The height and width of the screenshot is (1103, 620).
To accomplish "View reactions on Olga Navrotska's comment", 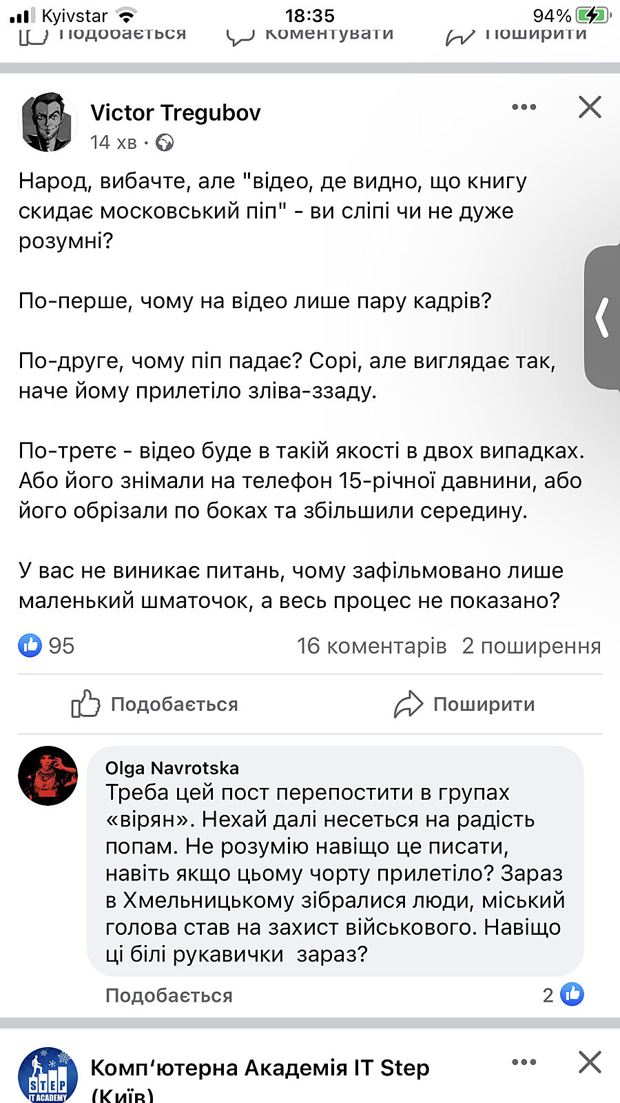I will [x=564, y=995].
